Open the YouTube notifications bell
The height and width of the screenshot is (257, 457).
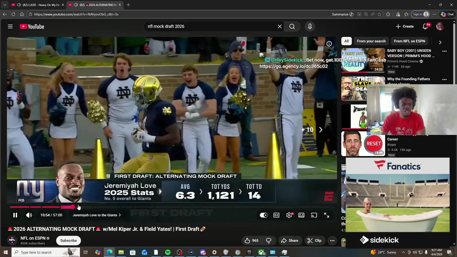point(425,26)
